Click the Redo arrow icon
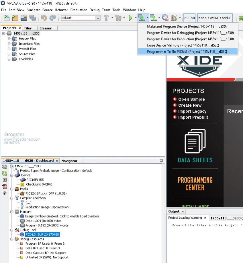 click(x=53, y=18)
